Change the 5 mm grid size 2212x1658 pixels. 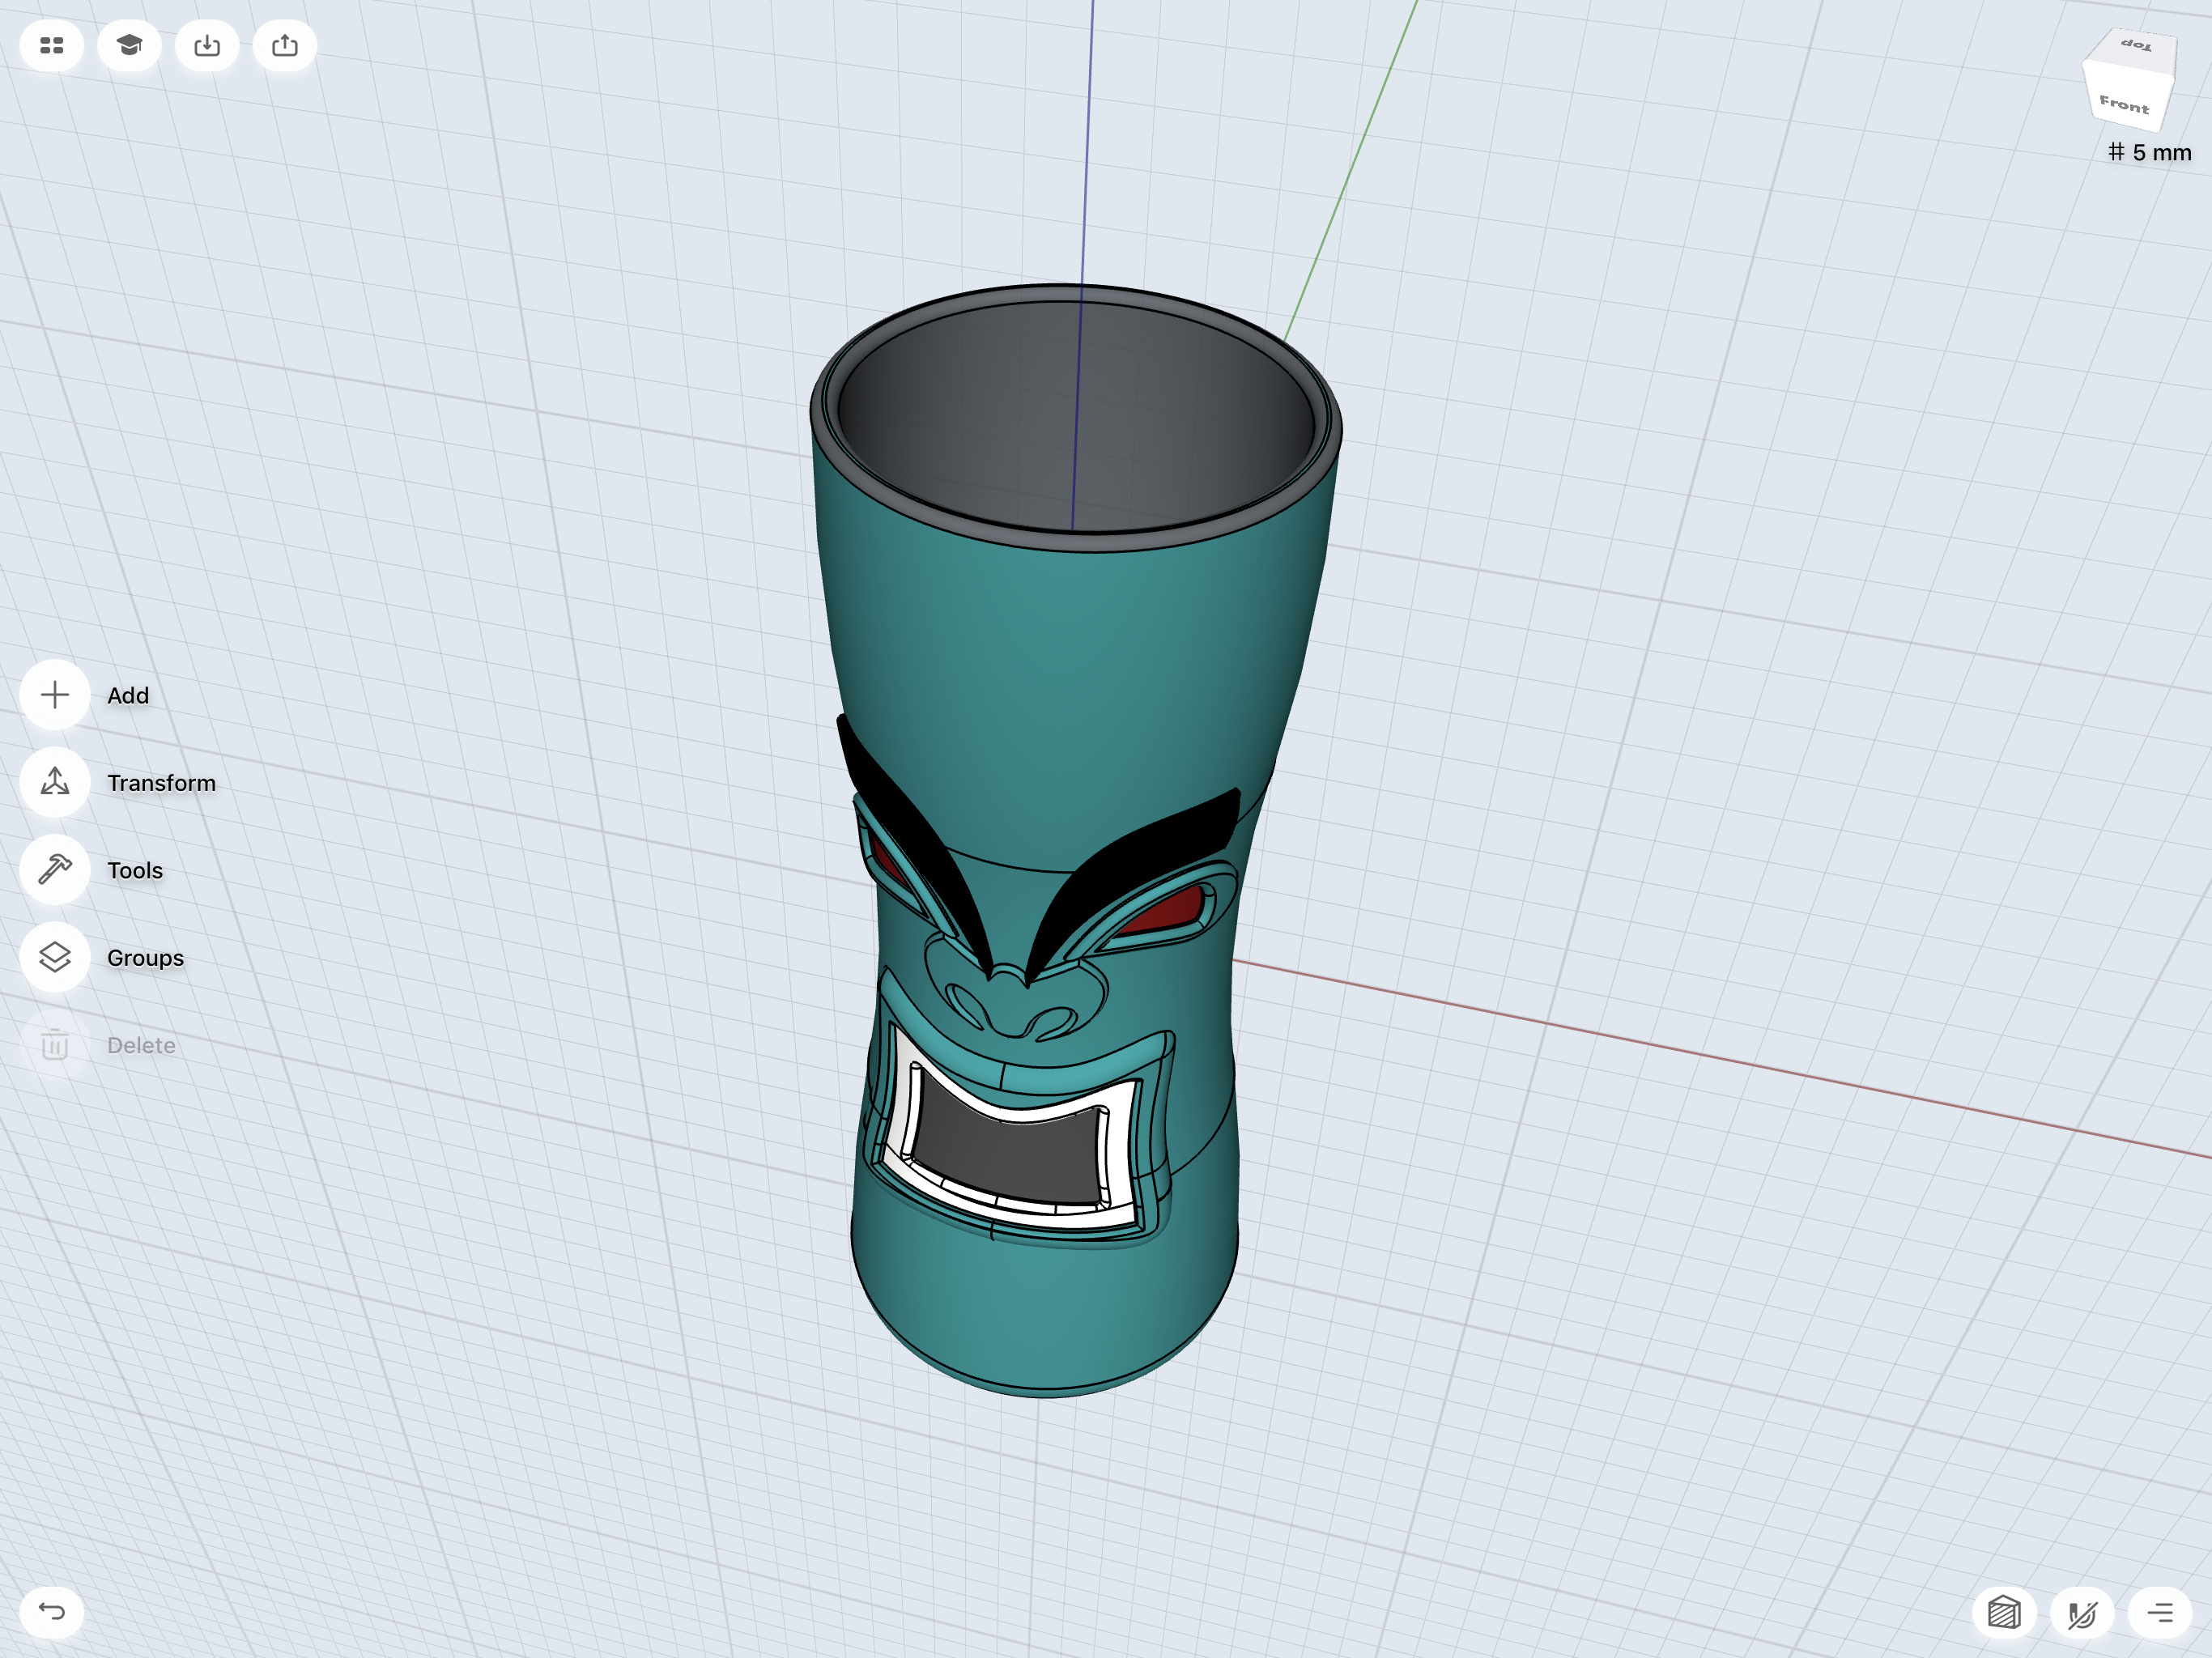click(2150, 152)
